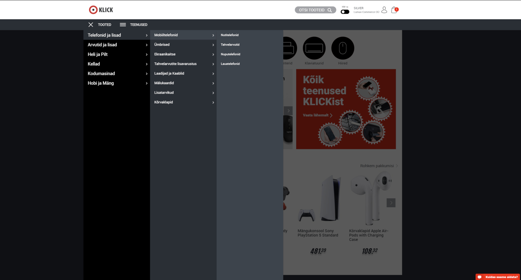Viewport: 521px width, 280px height.
Task: Open the Rohkem pakkumisi link
Action: point(377,166)
